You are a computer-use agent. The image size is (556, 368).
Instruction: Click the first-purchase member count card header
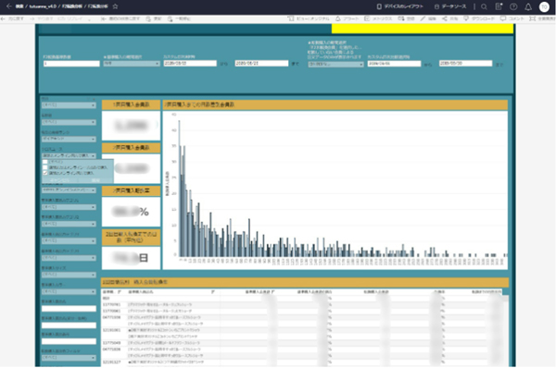pyautogui.click(x=131, y=104)
